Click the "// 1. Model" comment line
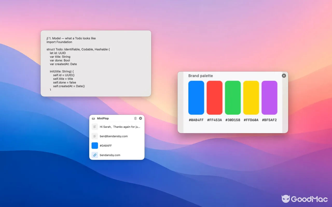This screenshot has width=332, height=207. [x=71, y=38]
